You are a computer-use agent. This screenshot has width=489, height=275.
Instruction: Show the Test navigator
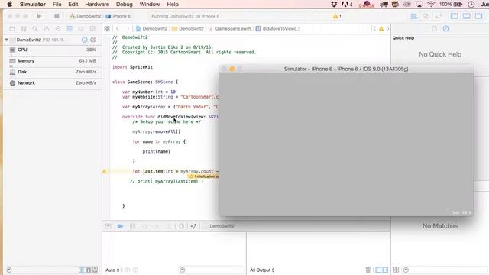coord(58,29)
